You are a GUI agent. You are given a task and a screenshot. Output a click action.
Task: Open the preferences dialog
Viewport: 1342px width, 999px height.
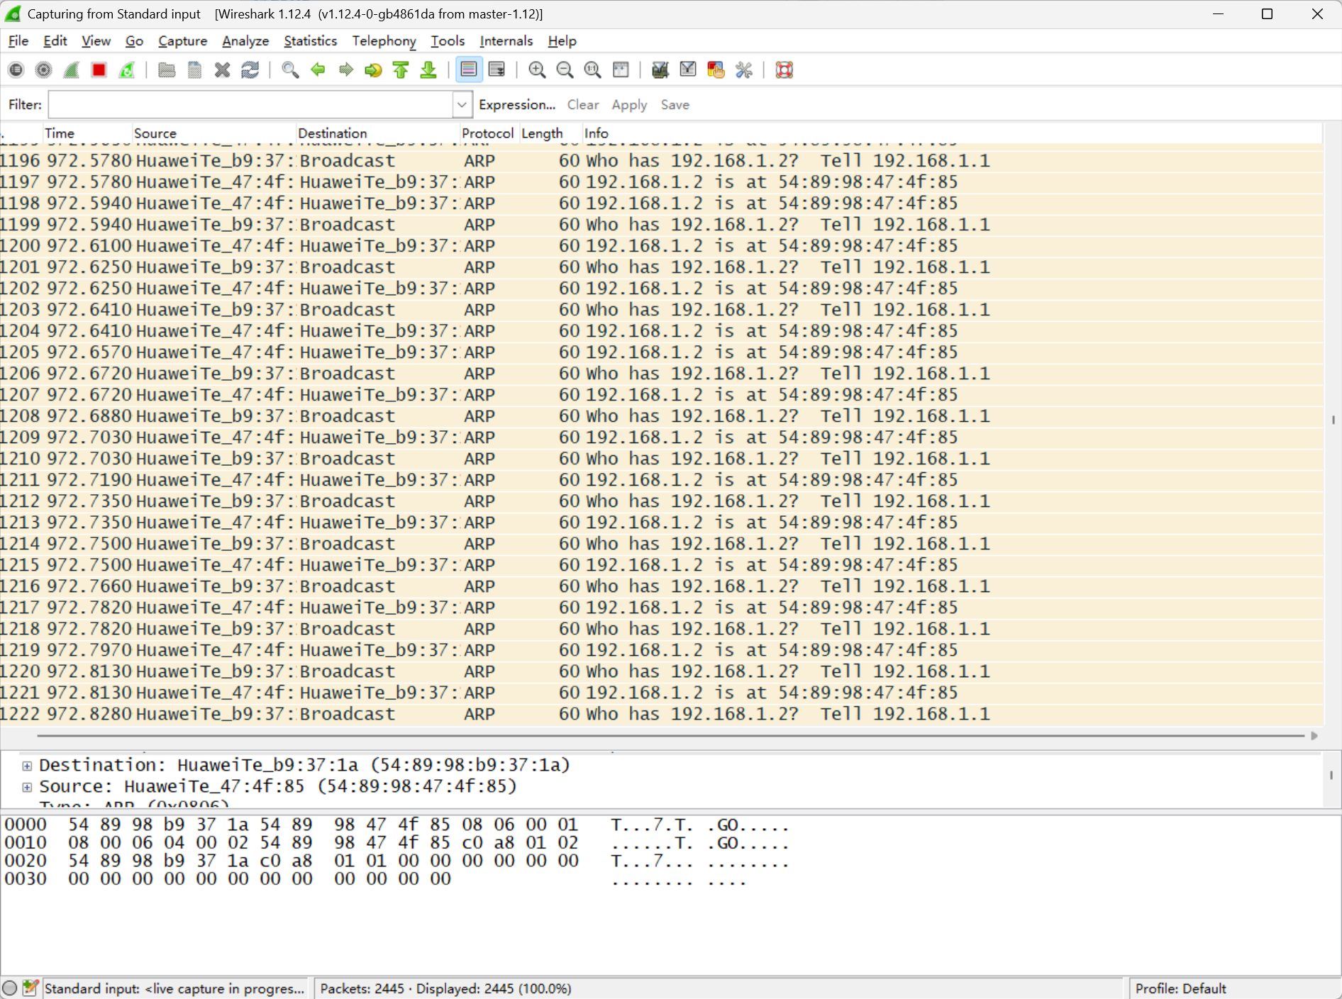coord(744,69)
